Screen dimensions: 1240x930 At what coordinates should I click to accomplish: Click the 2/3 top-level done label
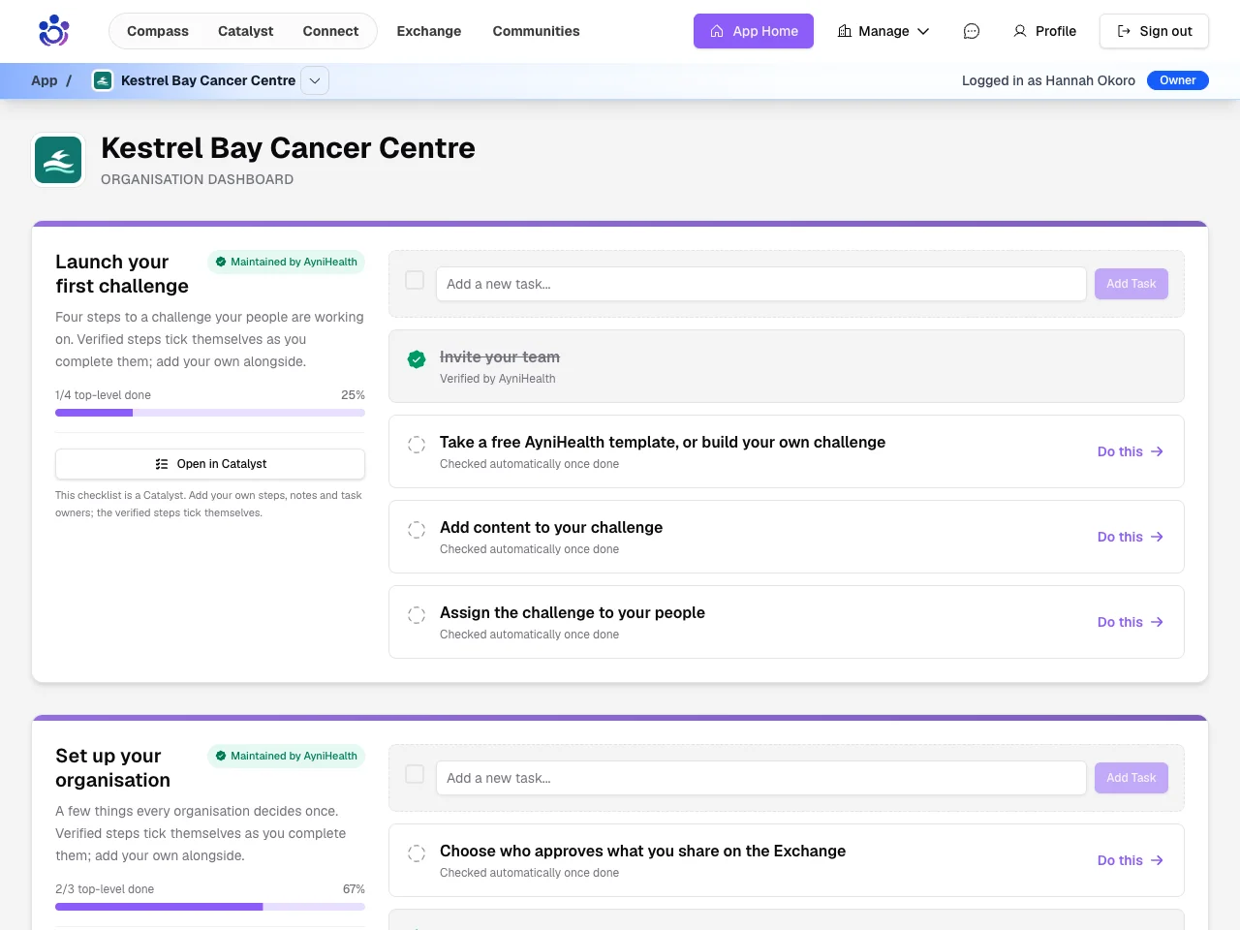pyautogui.click(x=105, y=889)
